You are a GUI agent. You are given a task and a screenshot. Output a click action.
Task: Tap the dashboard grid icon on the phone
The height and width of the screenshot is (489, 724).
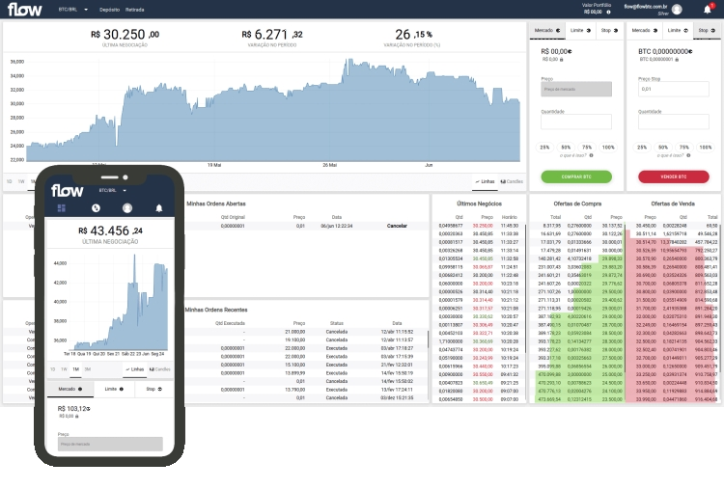click(x=62, y=208)
